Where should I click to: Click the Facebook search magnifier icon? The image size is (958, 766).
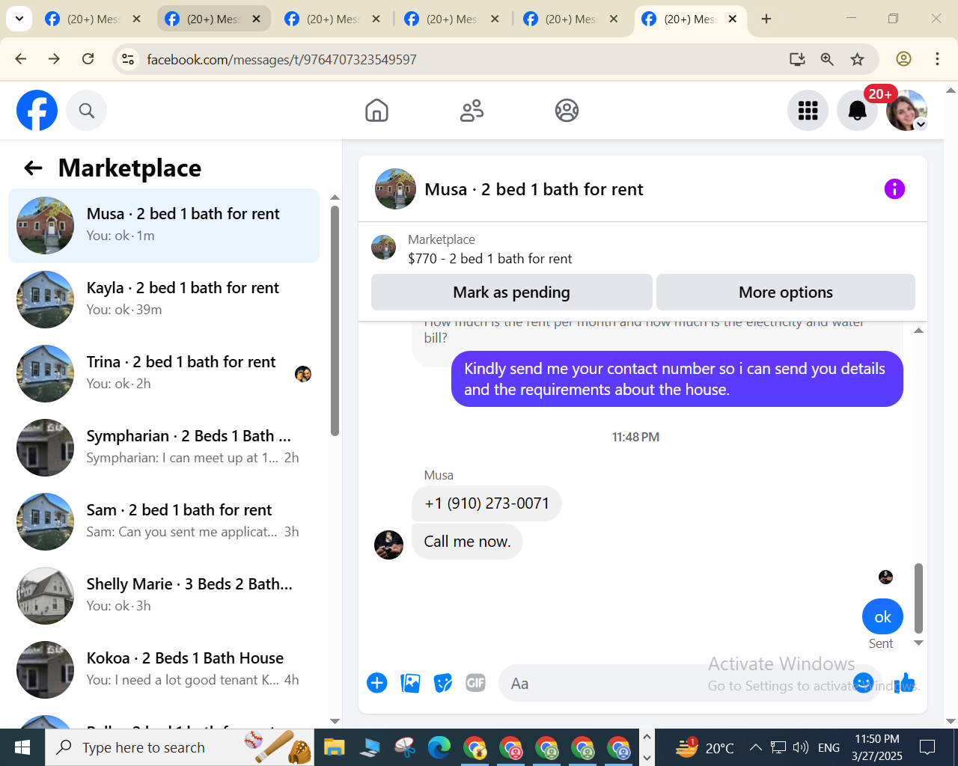tap(87, 111)
